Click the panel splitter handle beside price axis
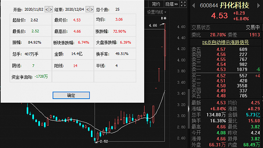263x148 pixels. tap(189, 108)
